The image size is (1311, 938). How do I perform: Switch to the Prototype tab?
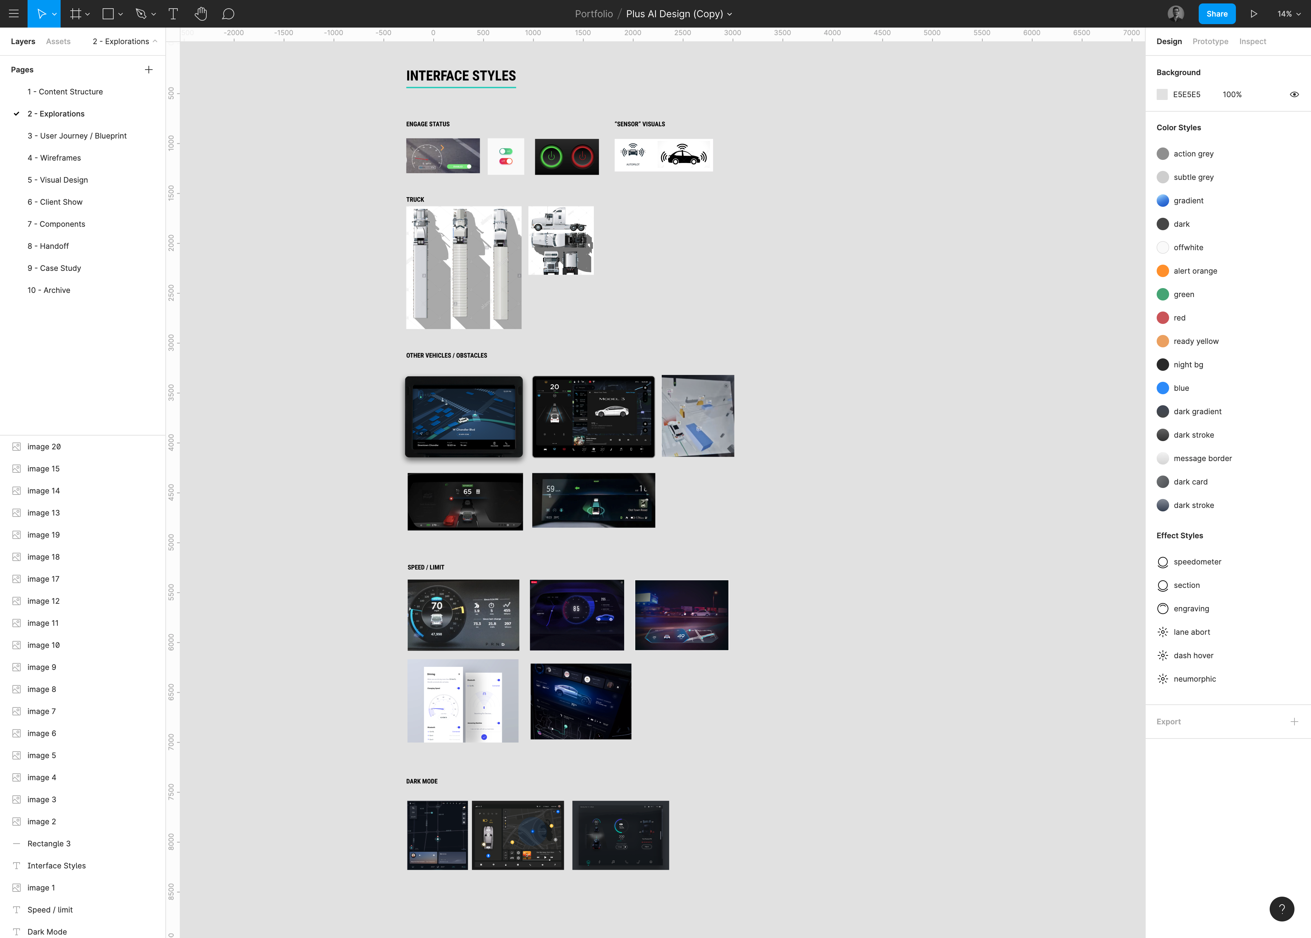[1210, 41]
